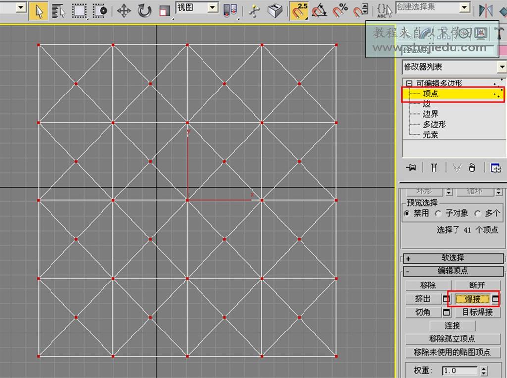Expand the 软选择 rollout
Image resolution: width=507 pixels, height=378 pixels.
point(452,258)
